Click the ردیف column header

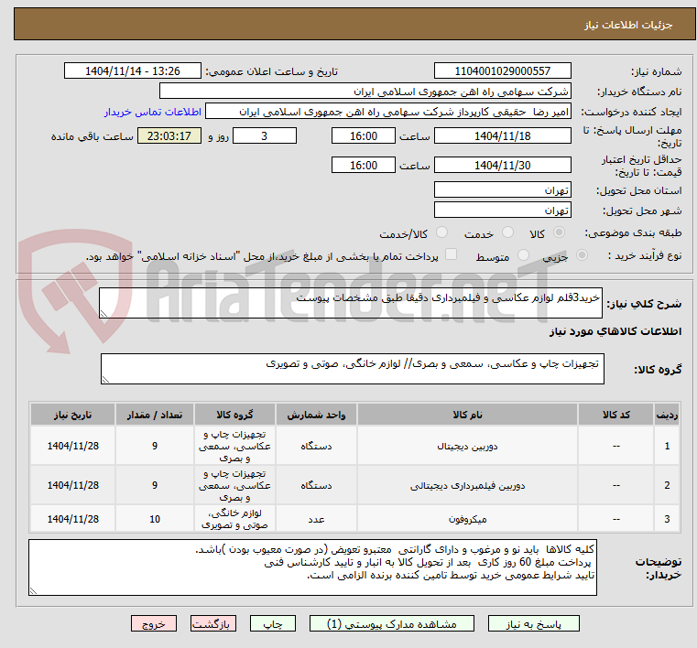667,415
